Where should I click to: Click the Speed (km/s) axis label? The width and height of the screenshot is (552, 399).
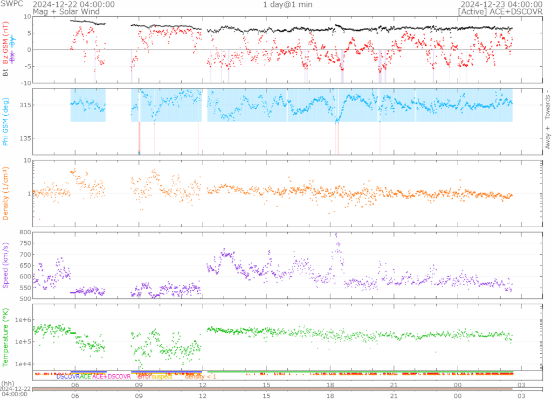click(x=6, y=265)
